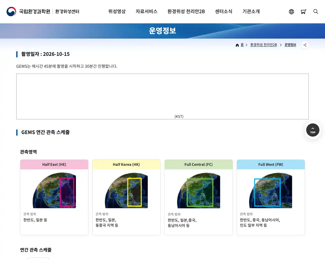Open the shopping cart icon
Viewport: 325px width, 260px height.
click(x=303, y=12)
